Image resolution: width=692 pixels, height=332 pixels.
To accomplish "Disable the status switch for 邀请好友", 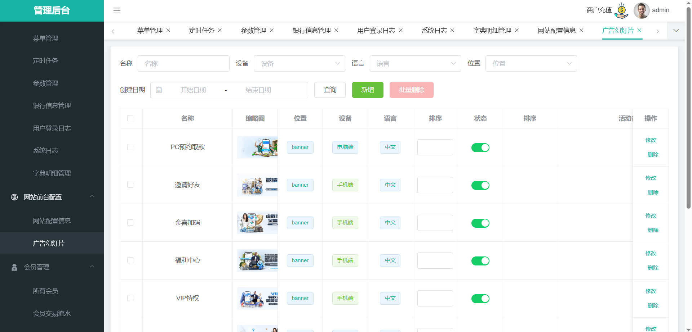I will click(480, 185).
